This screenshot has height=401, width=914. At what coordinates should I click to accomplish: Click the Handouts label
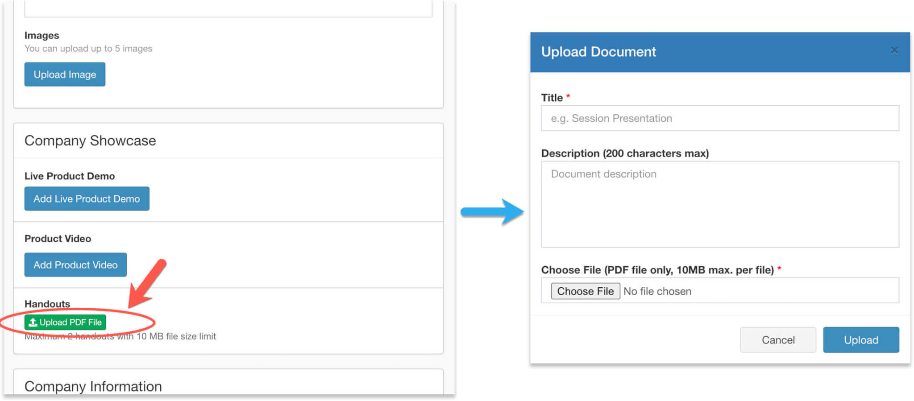tap(47, 304)
